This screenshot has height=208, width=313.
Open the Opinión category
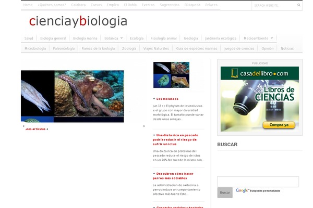(268, 48)
